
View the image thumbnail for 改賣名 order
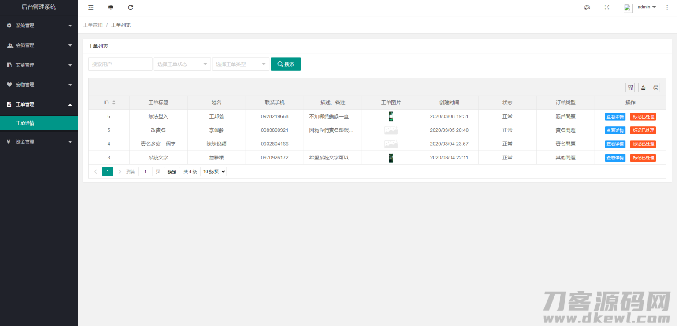point(391,130)
